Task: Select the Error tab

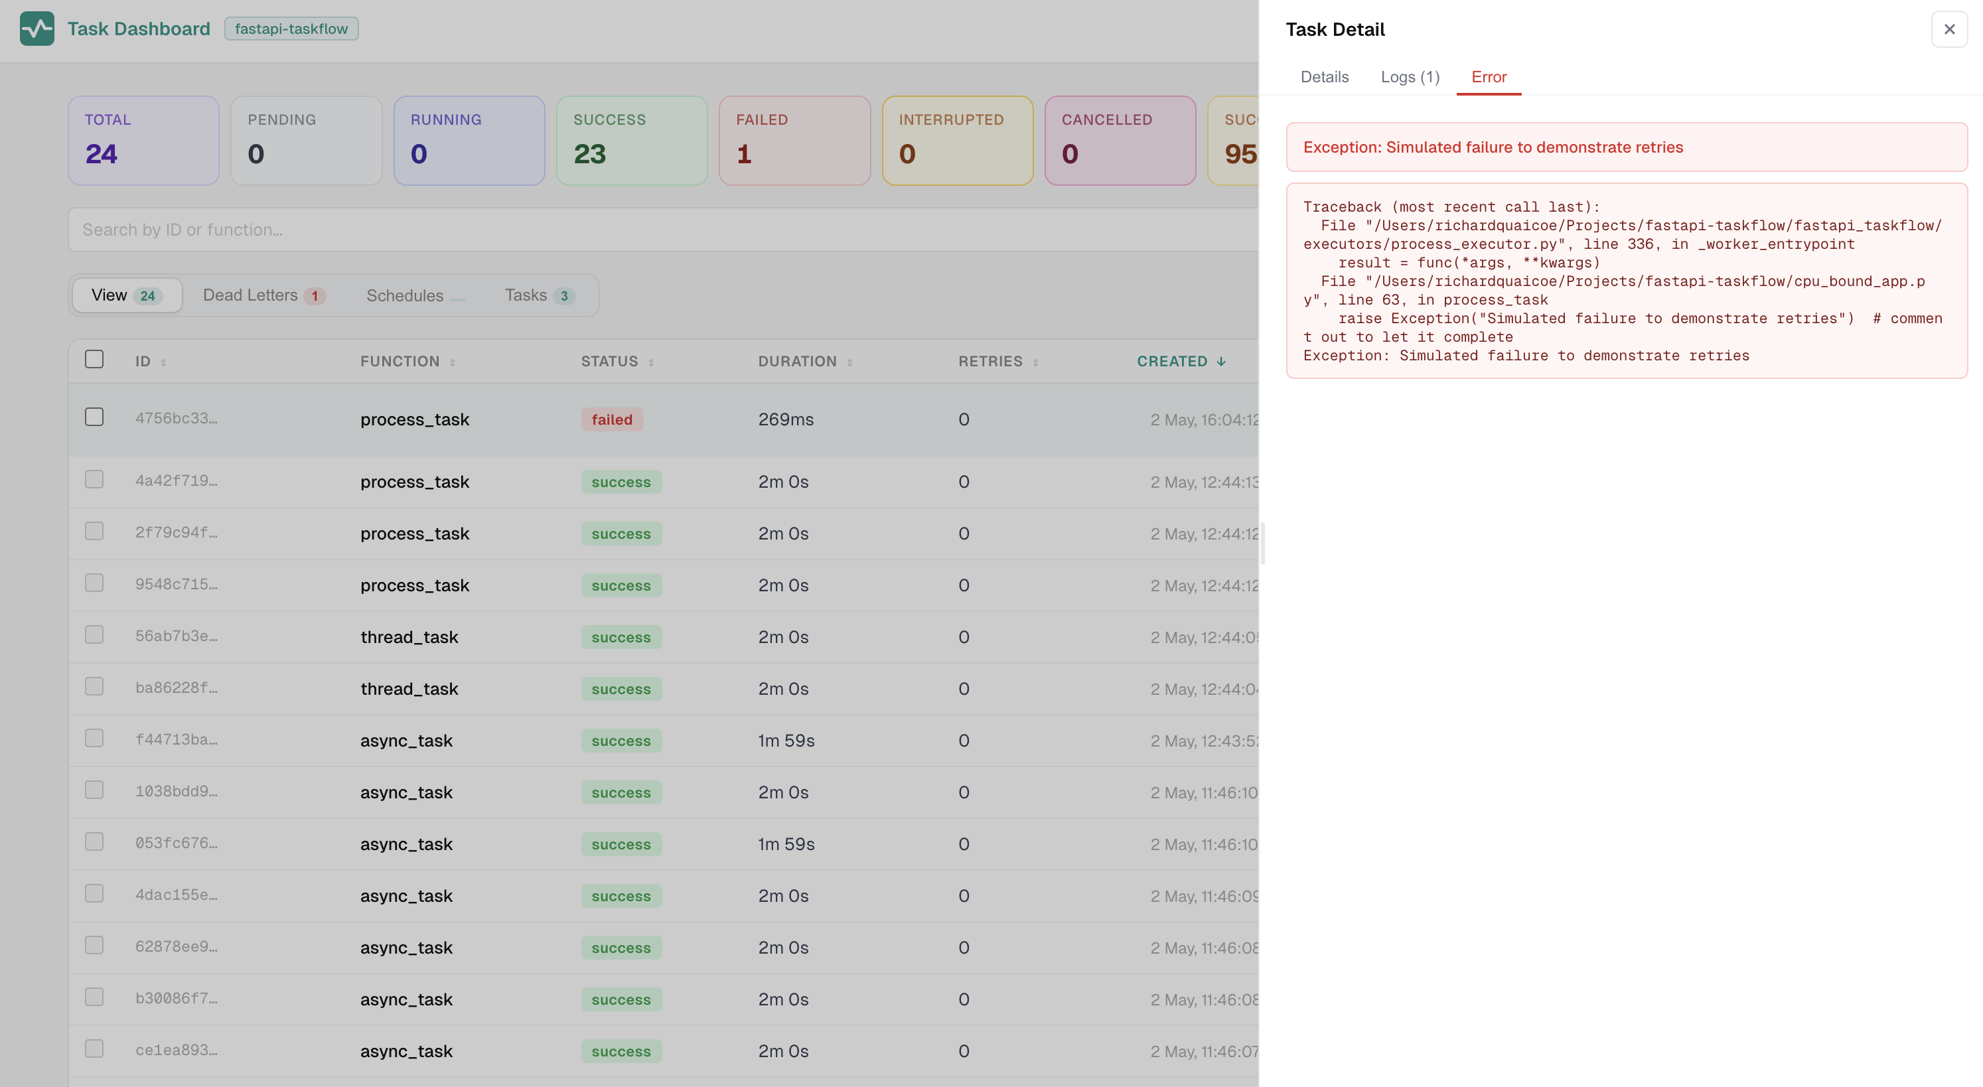Action: [1488, 77]
